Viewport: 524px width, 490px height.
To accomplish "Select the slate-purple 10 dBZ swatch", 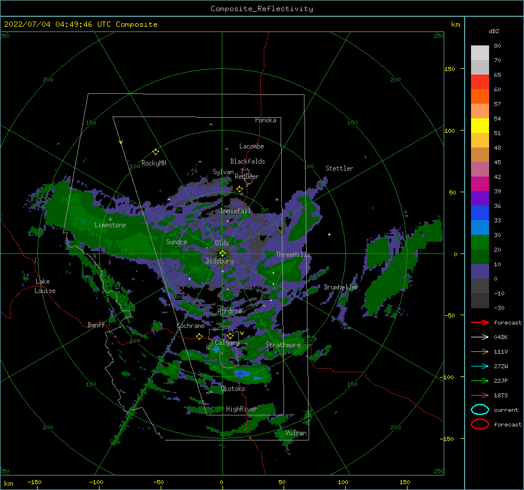I will 480,272.
